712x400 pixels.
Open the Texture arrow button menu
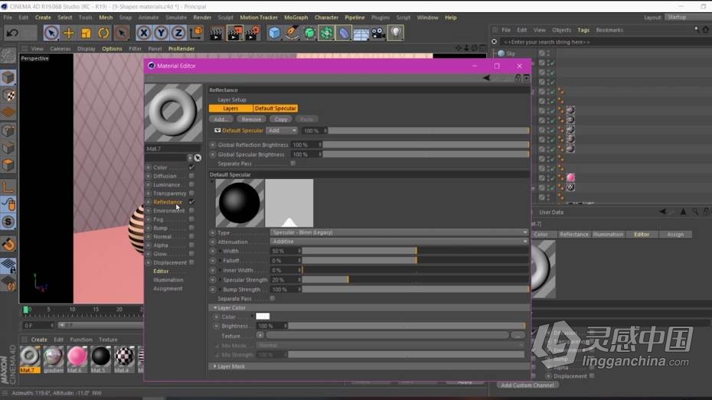(x=260, y=336)
